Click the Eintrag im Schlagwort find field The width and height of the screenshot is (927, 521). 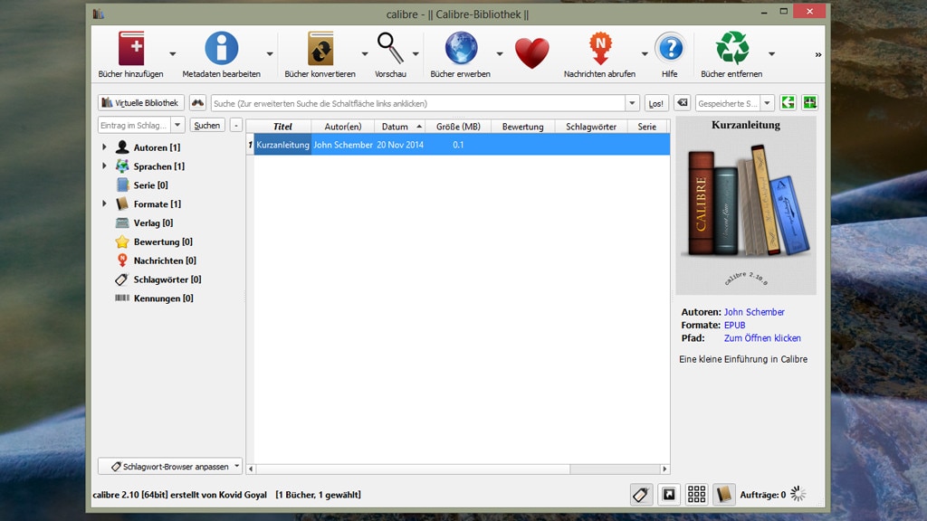click(134, 125)
